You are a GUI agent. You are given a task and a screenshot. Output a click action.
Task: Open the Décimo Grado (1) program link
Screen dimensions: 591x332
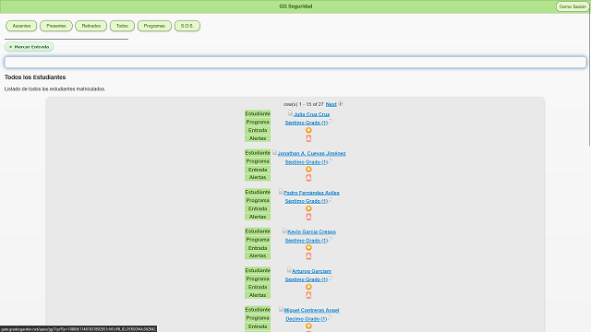(306, 319)
